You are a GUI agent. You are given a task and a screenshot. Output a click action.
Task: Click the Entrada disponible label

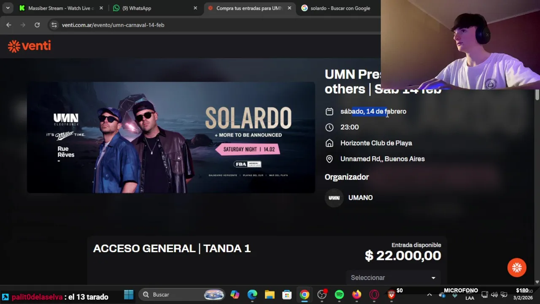tap(416, 245)
